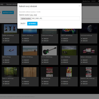Click the file input showing IMG_0085.JPG

coord(50,18)
